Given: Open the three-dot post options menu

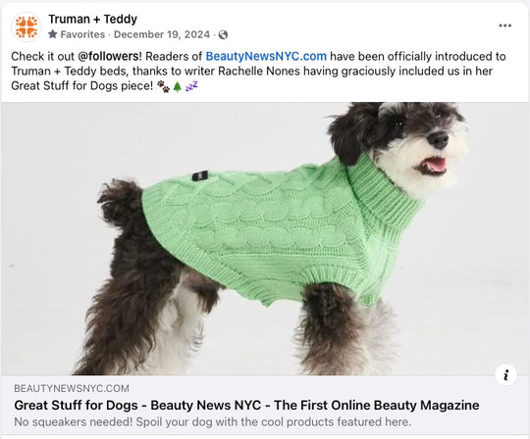Looking at the screenshot, I should [x=505, y=25].
